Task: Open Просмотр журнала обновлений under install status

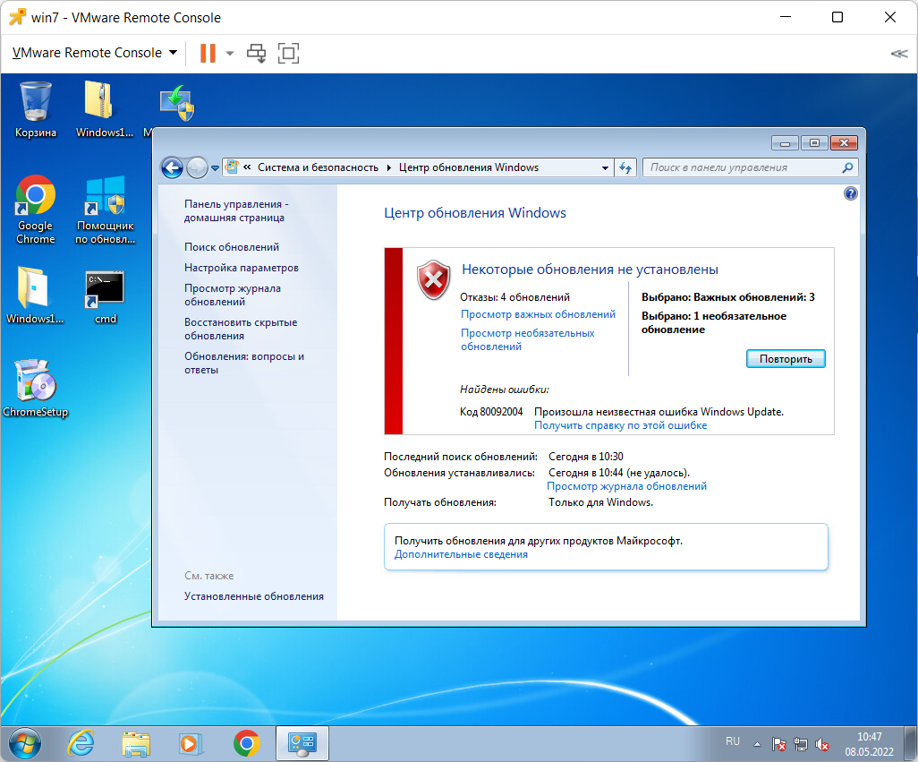Action: [626, 487]
